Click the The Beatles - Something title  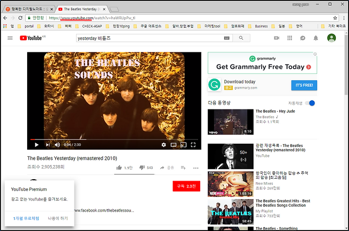tap(276, 228)
